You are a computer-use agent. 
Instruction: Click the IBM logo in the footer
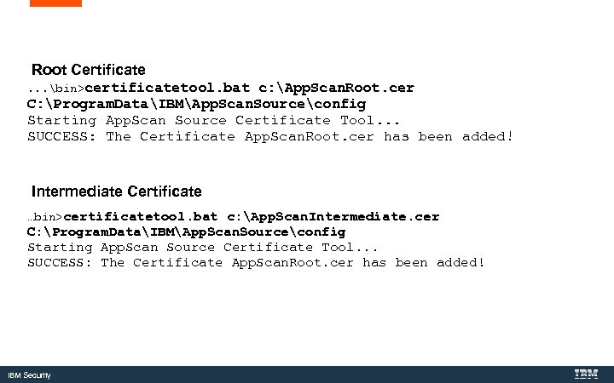point(586,374)
